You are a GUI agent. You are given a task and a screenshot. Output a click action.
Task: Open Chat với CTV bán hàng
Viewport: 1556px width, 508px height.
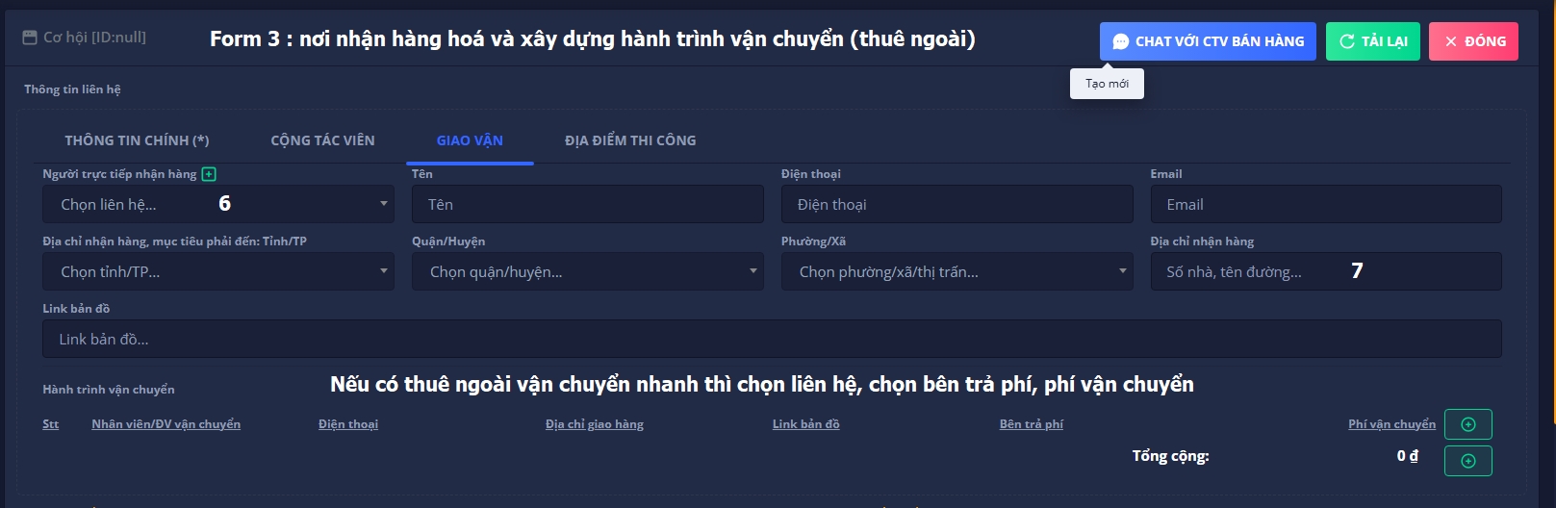(1207, 41)
